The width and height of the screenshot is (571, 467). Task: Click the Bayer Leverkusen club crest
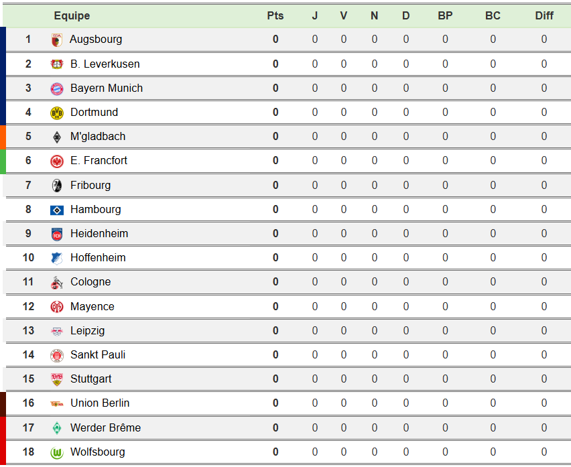click(x=57, y=64)
